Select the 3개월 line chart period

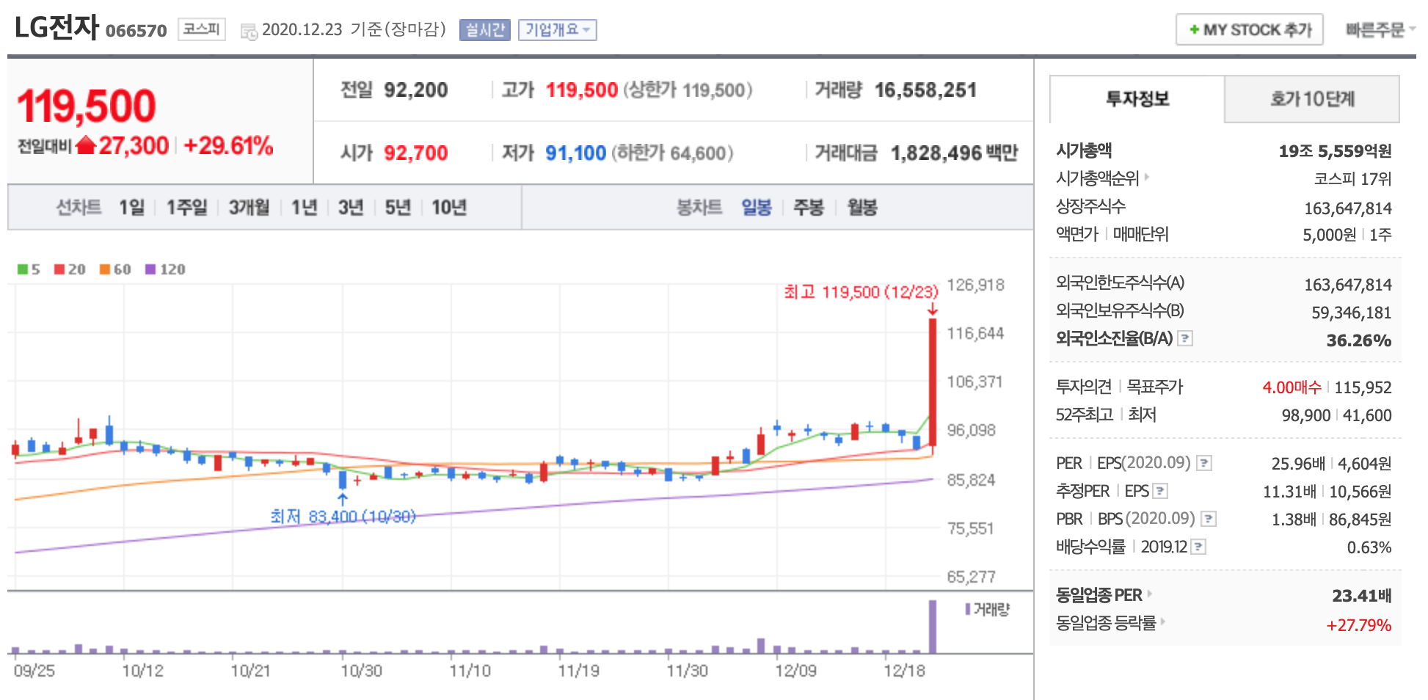click(x=249, y=208)
